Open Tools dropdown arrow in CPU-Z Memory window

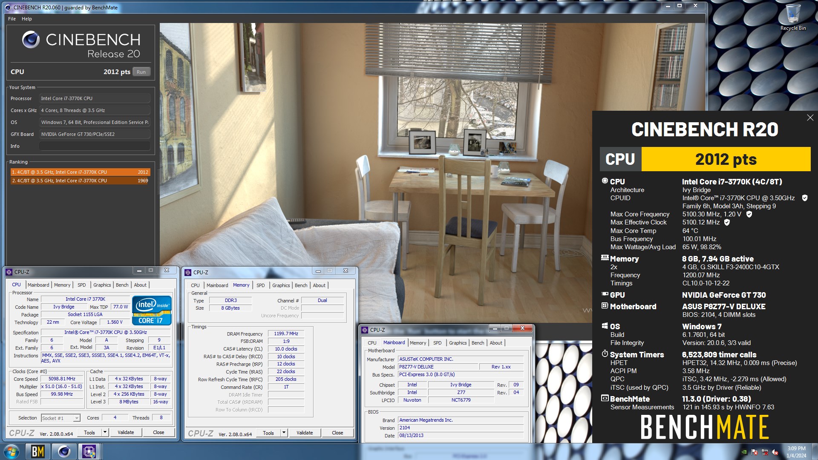283,433
